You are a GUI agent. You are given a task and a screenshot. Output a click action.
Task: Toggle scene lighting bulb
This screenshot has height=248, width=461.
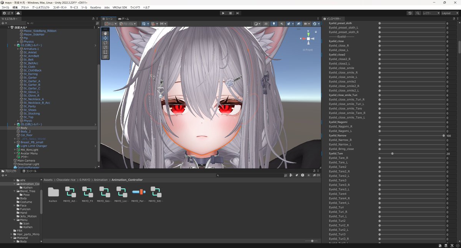[274, 24]
